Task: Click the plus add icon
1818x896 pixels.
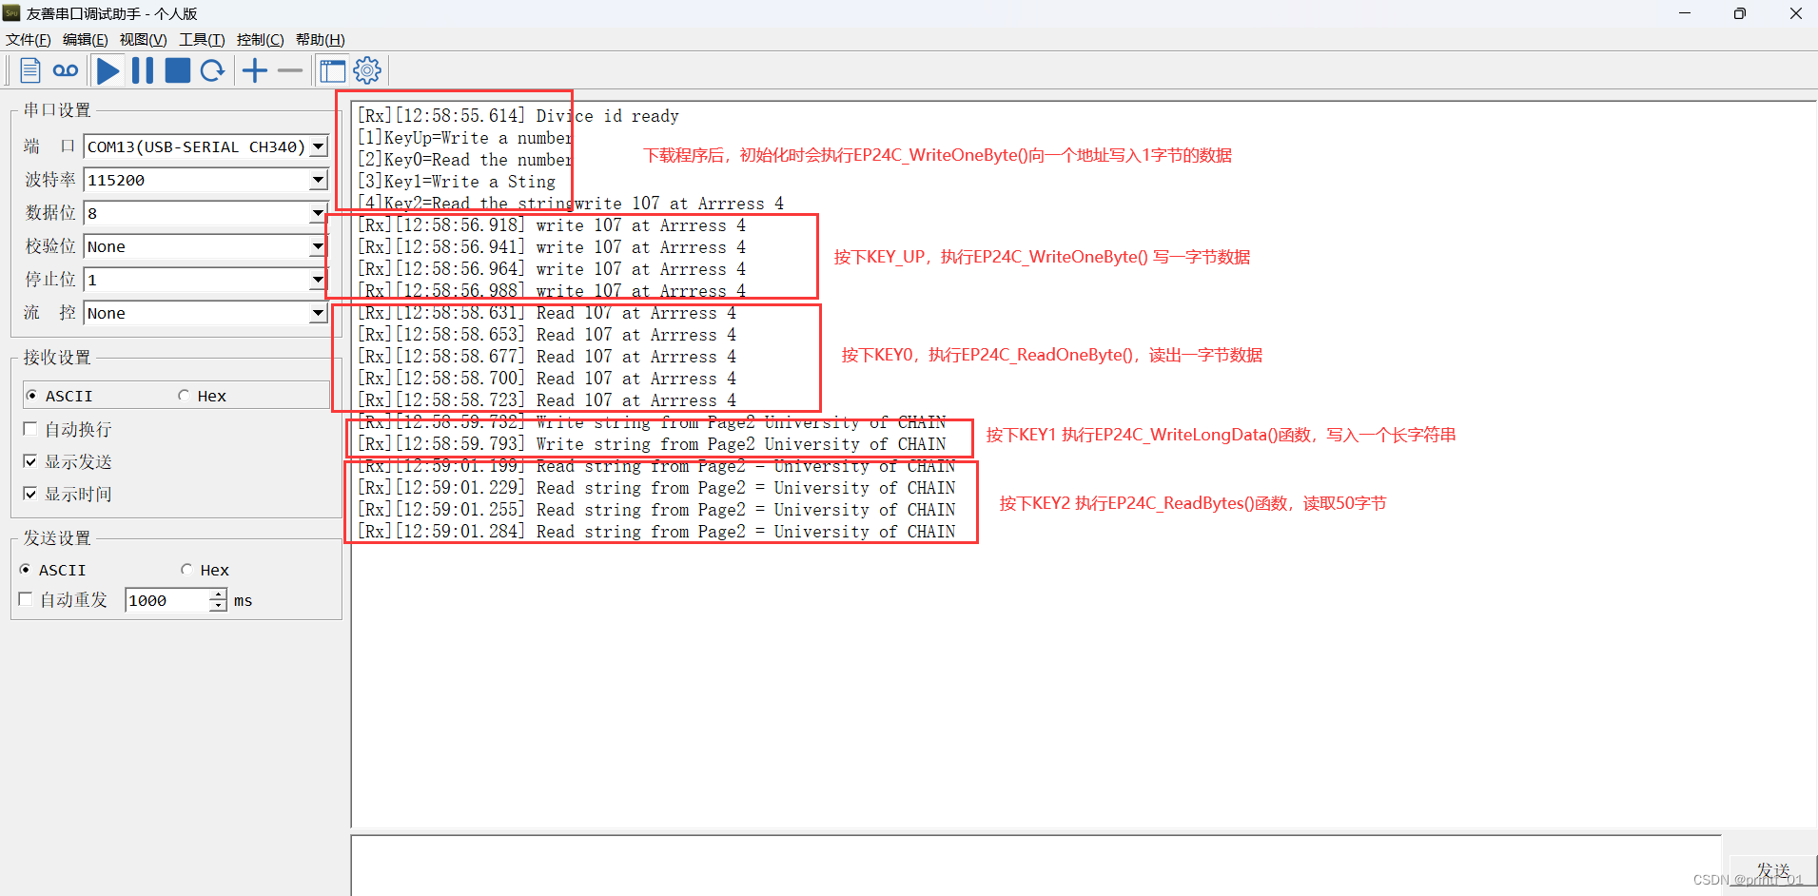Action: pyautogui.click(x=255, y=70)
